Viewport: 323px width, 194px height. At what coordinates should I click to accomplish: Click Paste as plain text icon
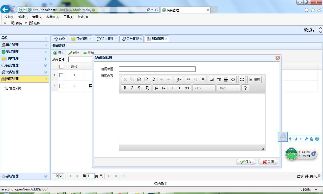[146, 80]
